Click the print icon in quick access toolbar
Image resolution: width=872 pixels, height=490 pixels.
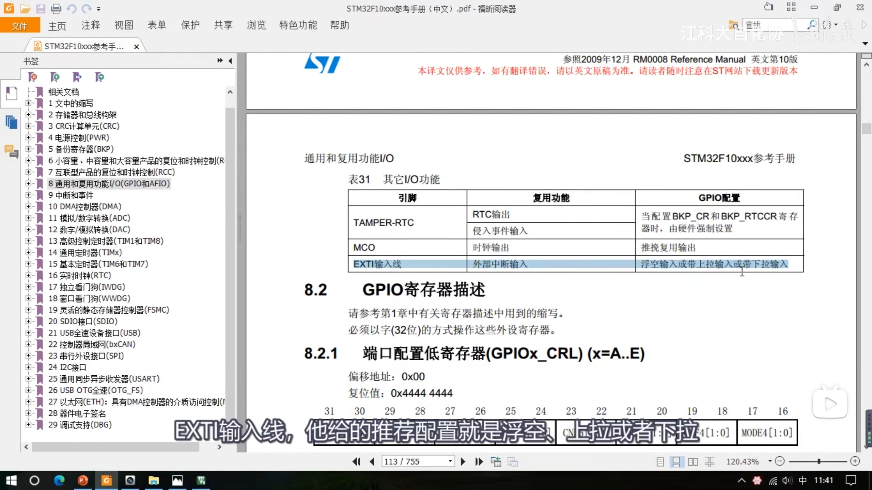pos(56,9)
